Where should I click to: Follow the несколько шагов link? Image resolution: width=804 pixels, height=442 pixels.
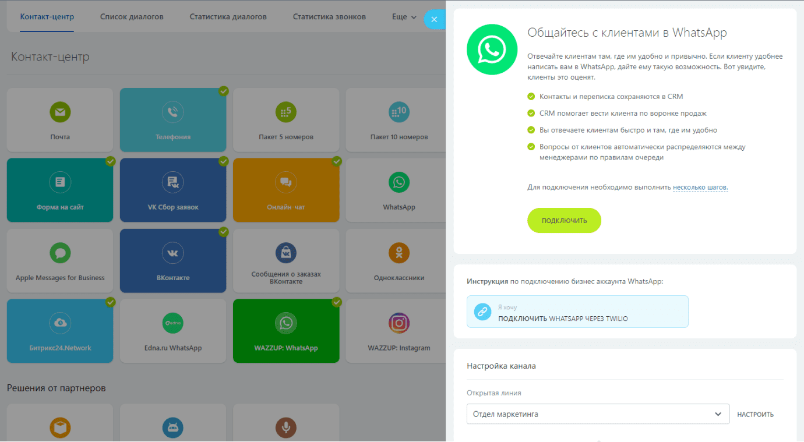[x=700, y=188]
